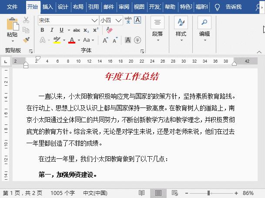This screenshot has width=265, height=198.
Task: Apply character shading
Action: tap(128, 40)
